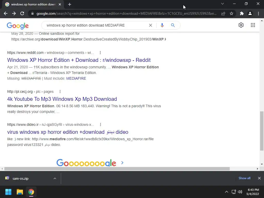Click the http://pl.cecj.org breadcrumb URL
This screenshot has height=198, width=264.
pyautogui.click(x=20, y=92)
